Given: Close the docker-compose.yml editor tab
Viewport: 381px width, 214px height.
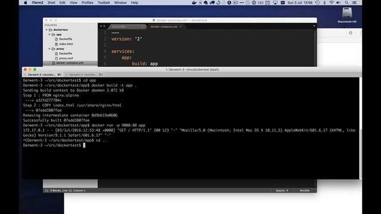Looking at the screenshot, I should click(180, 27).
